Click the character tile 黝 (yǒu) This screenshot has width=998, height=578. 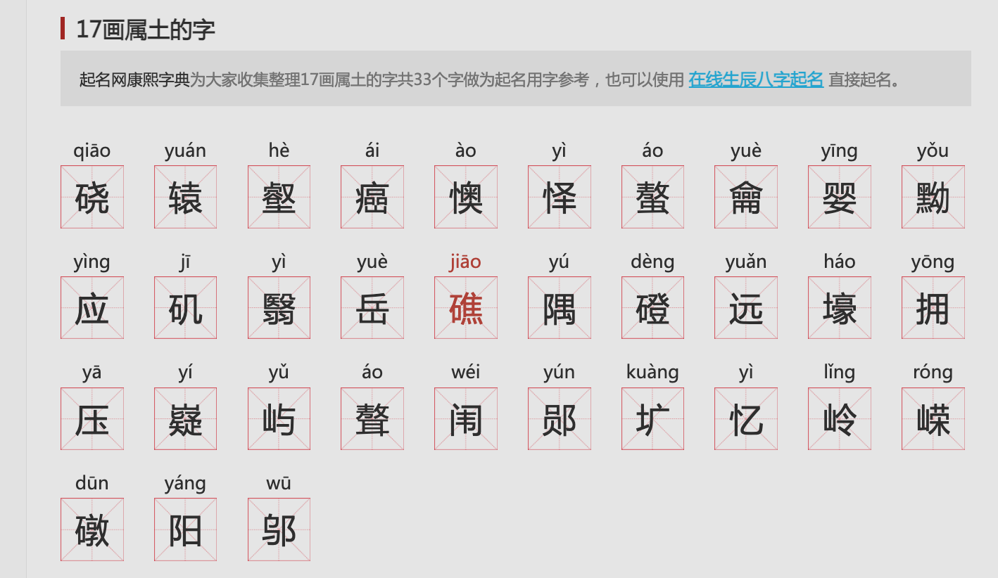pyautogui.click(x=933, y=197)
